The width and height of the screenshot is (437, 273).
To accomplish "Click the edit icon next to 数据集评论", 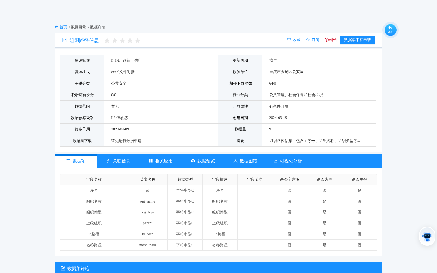I will click(63, 268).
